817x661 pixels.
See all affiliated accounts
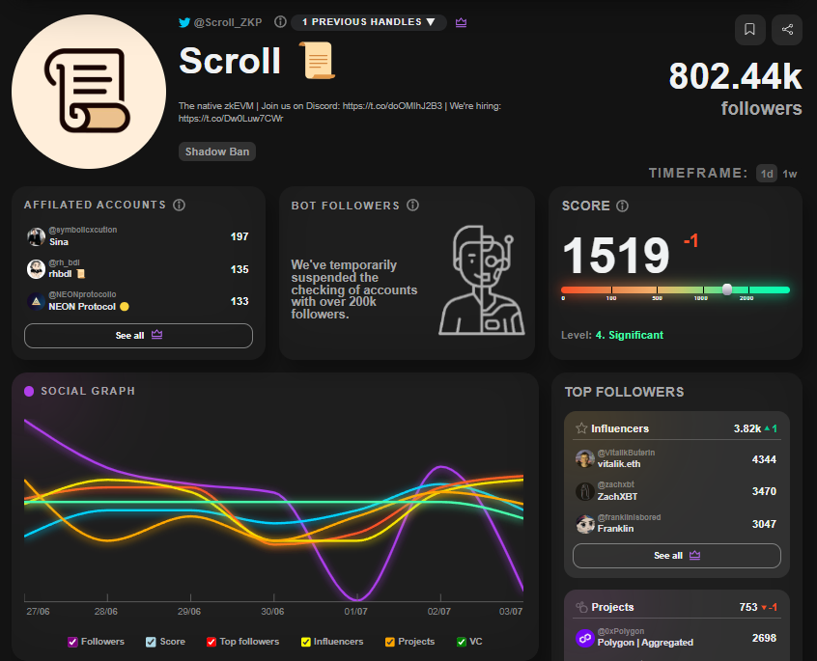pos(138,336)
